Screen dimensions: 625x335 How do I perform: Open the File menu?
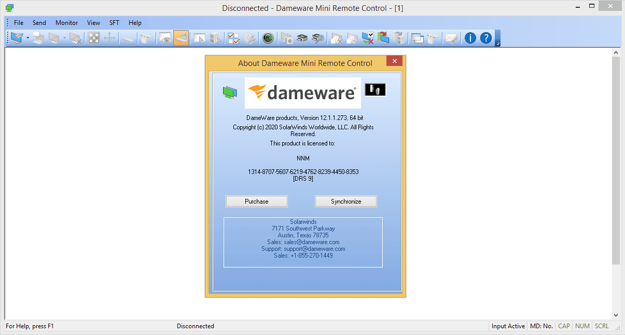pyautogui.click(x=19, y=23)
